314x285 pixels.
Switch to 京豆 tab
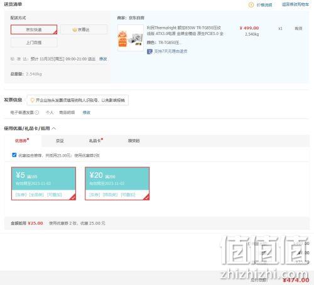pos(60,141)
